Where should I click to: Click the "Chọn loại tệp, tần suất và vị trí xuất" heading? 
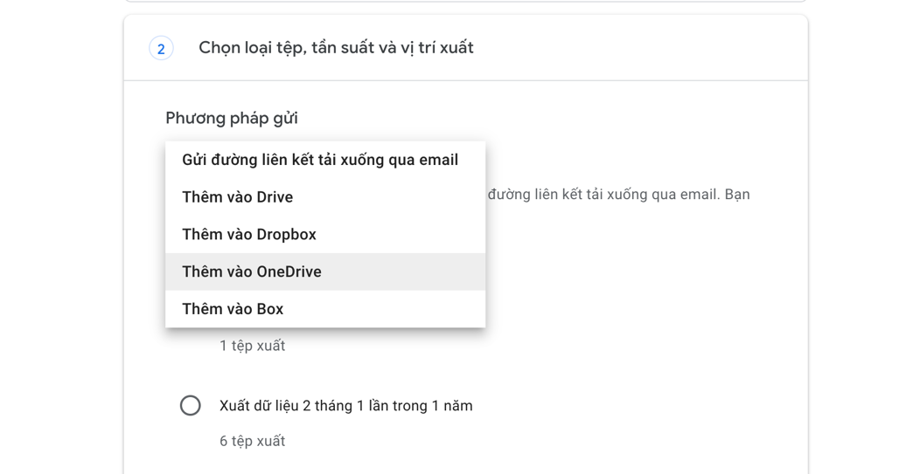336,48
